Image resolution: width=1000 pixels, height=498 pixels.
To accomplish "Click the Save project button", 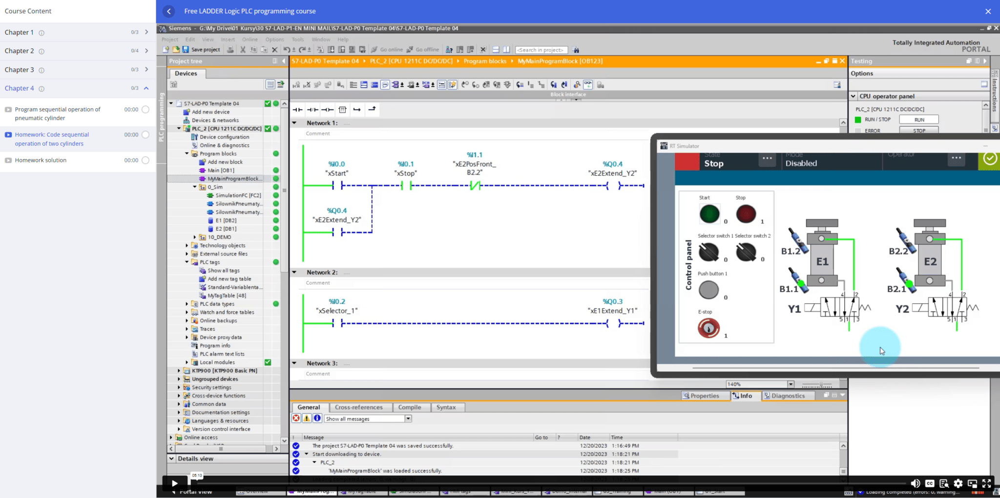I will (201, 49).
